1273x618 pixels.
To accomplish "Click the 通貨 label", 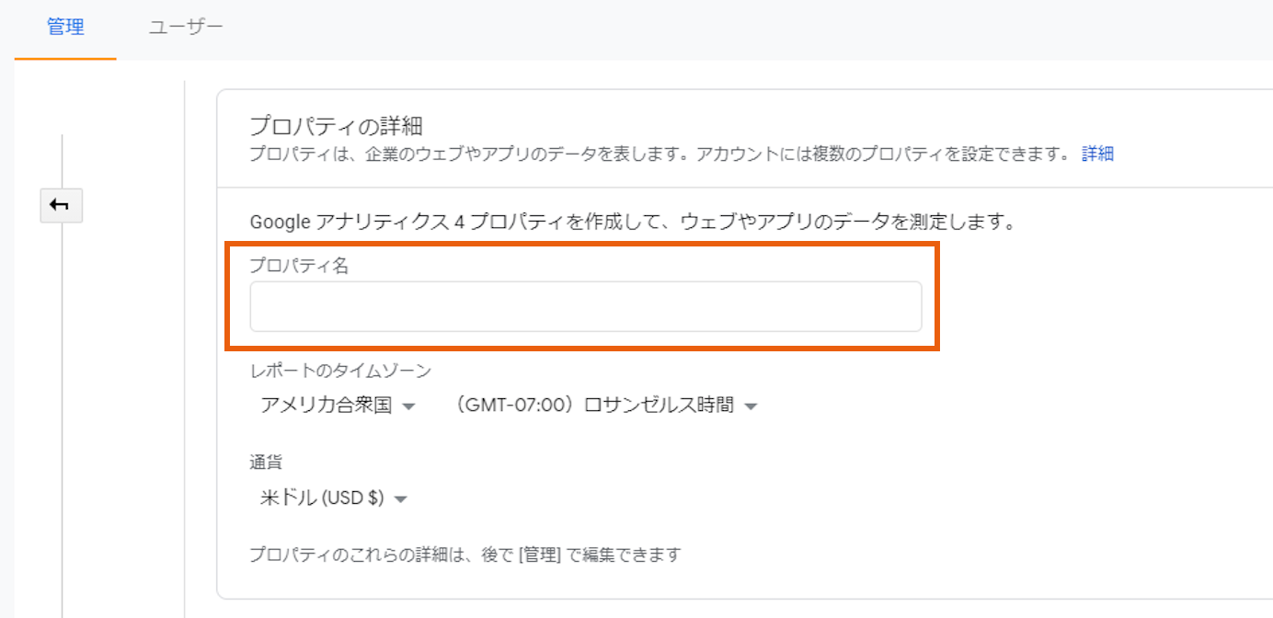I will pyautogui.click(x=266, y=463).
